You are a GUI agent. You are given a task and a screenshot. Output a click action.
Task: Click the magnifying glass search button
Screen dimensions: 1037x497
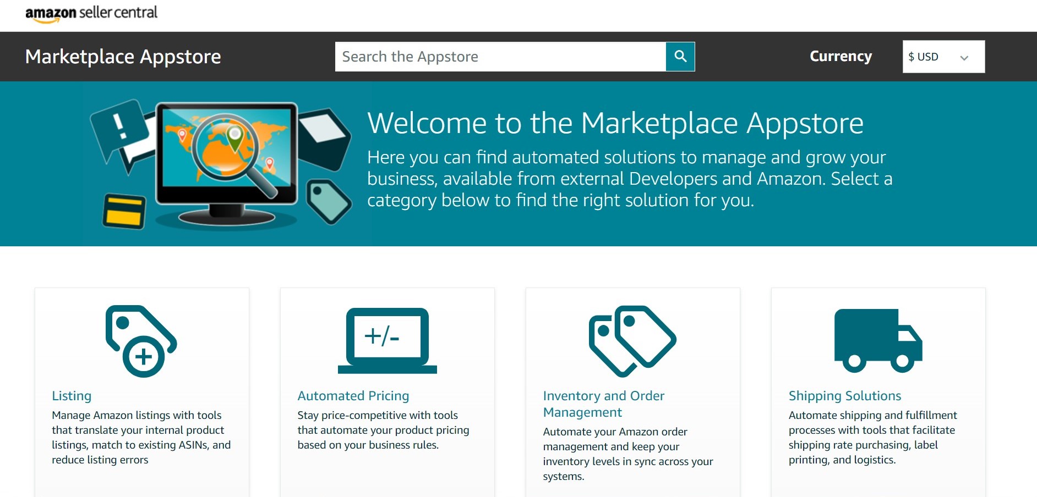point(680,57)
